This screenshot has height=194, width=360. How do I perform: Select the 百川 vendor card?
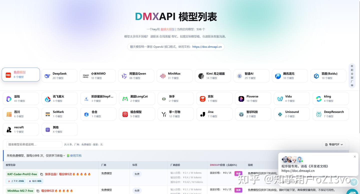(21, 114)
